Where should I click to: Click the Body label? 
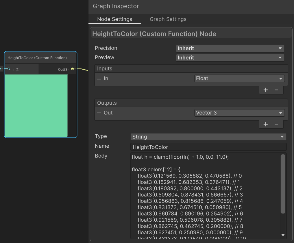pyautogui.click(x=101, y=156)
